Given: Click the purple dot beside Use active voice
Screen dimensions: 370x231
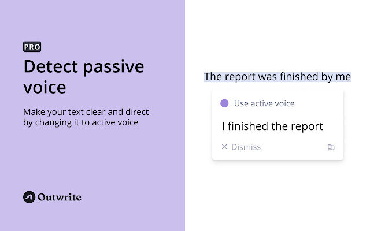Looking at the screenshot, I should point(224,103).
